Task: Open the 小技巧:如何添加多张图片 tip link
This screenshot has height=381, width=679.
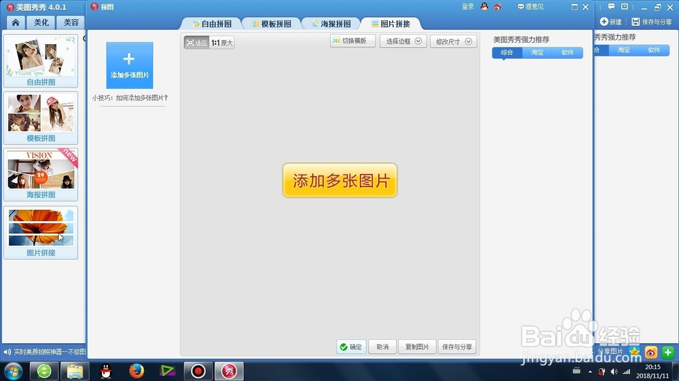Action: [x=130, y=98]
